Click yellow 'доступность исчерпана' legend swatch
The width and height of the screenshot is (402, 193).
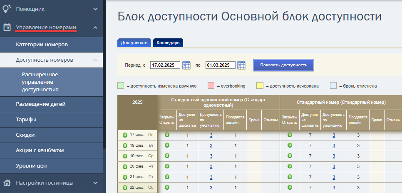(260, 86)
